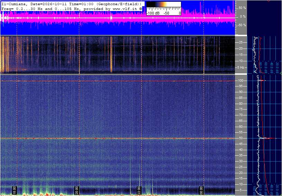282x196 pixels.
Task: Click the 'Freq= 0.2...30 Hz' info line
Action: 71,9
